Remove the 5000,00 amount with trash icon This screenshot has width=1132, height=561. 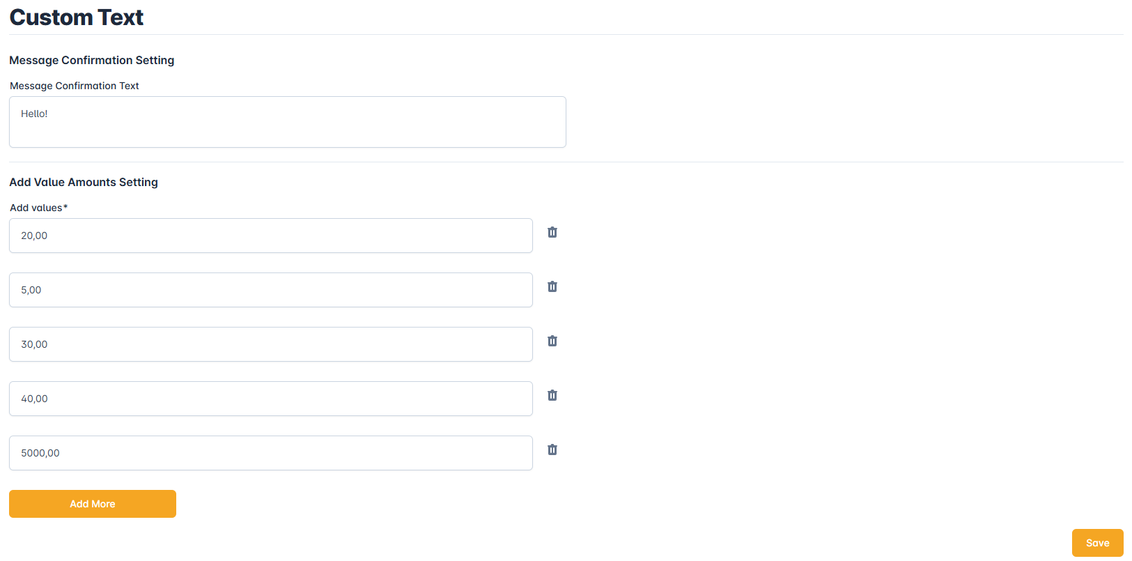(x=552, y=449)
